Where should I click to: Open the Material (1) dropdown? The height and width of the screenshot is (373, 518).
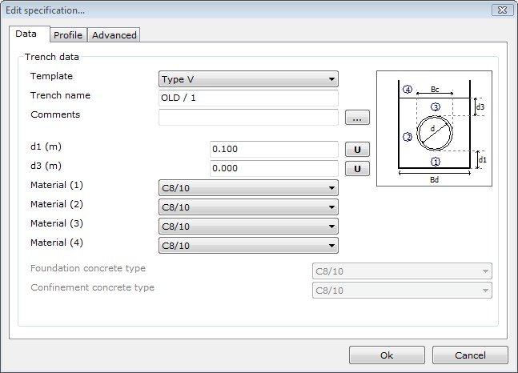tap(248, 188)
